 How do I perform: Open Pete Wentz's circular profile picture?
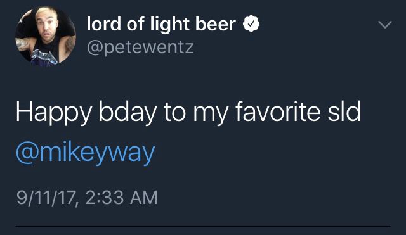click(46, 35)
